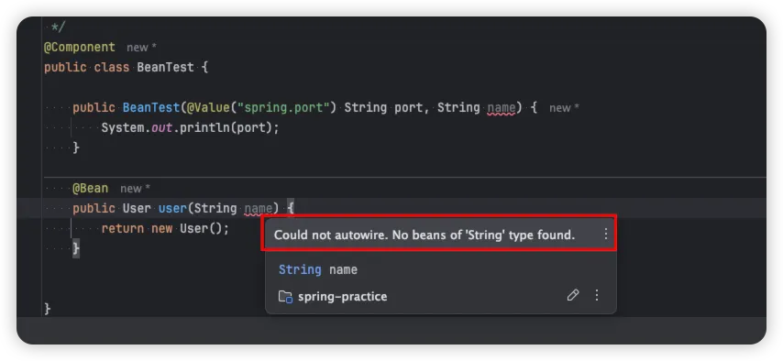
Task: Click the 'String' type in the popup signature
Action: [300, 269]
